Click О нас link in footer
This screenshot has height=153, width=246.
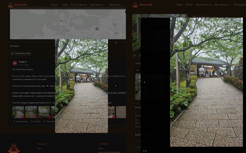(101, 148)
